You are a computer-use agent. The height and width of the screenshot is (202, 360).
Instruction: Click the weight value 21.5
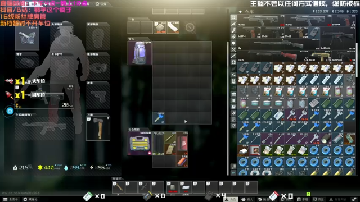click(x=24, y=168)
